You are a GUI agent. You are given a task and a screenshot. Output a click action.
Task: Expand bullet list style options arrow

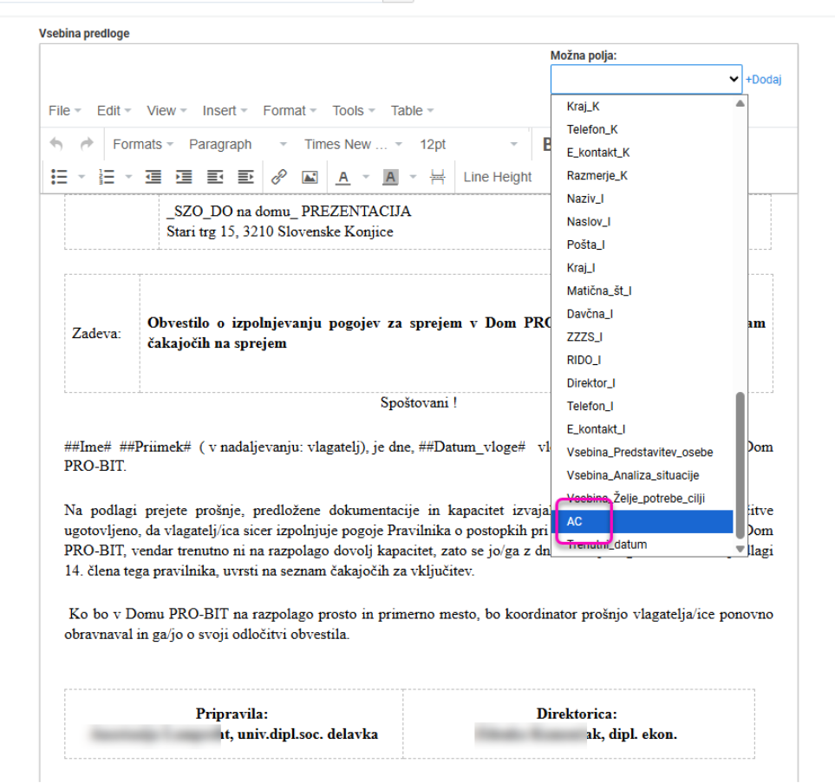pos(82,177)
